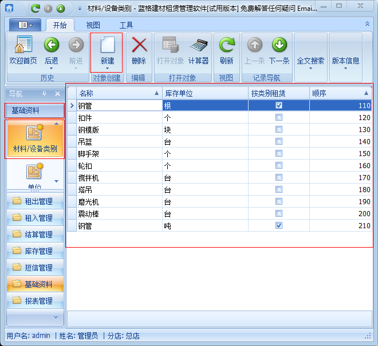Select the 材料/设备类别 navigation icon
378x346 pixels.
(x=35, y=139)
